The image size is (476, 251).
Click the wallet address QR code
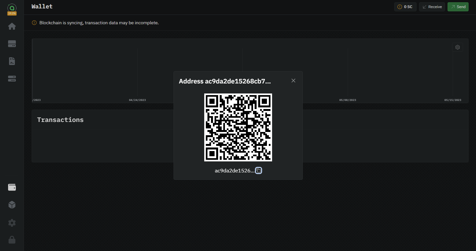238,127
